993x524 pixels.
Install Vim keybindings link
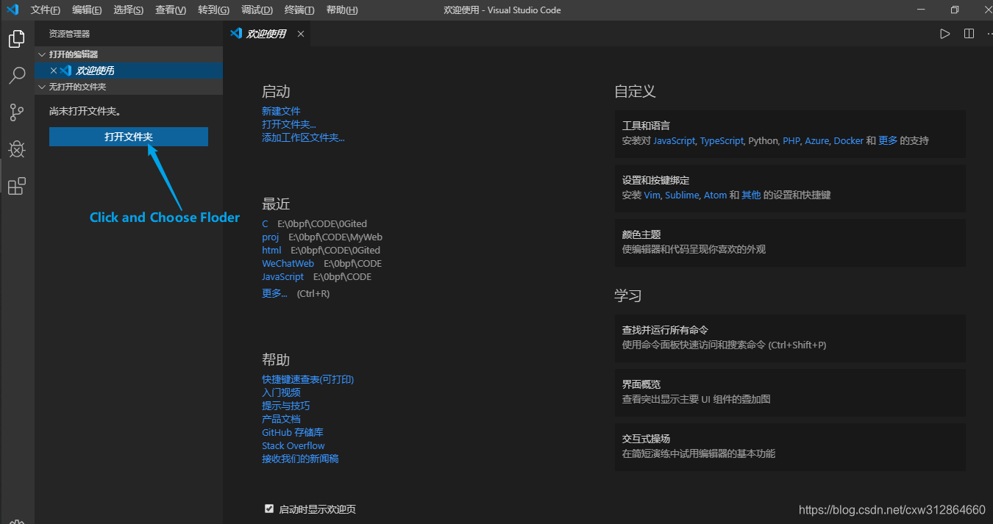point(652,195)
